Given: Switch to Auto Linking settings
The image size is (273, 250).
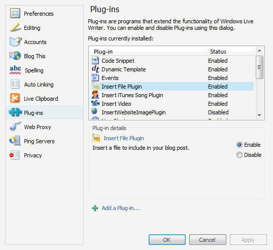Looking at the screenshot, I should (x=45, y=85).
